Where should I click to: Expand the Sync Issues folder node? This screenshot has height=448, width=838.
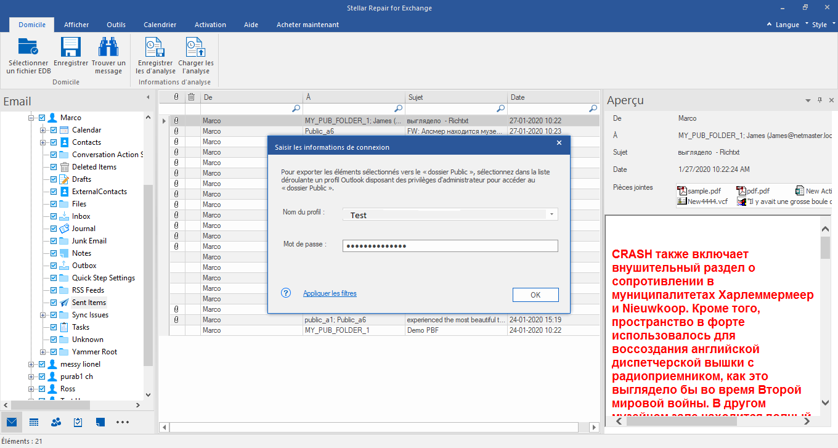coord(43,315)
